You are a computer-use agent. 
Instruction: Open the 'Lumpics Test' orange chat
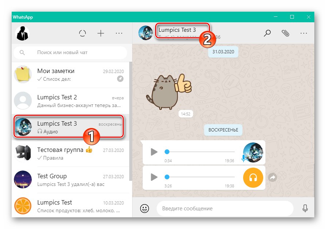click(70, 206)
